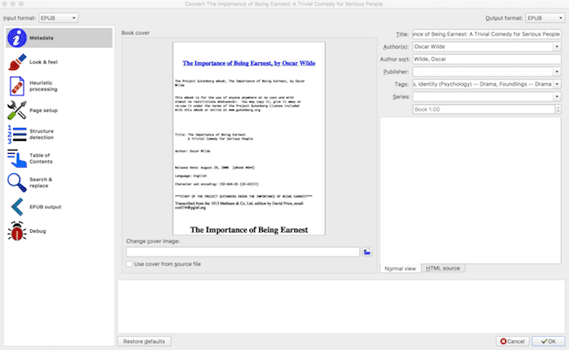
Task: Click the Change cover image path field
Action: (242, 252)
